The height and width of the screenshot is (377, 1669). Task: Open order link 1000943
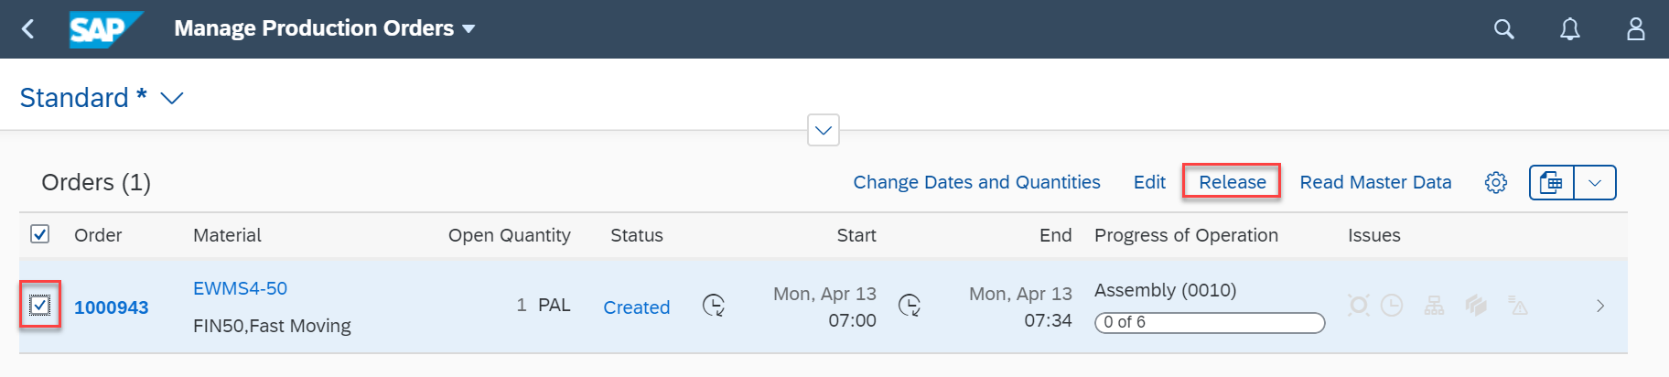click(112, 307)
